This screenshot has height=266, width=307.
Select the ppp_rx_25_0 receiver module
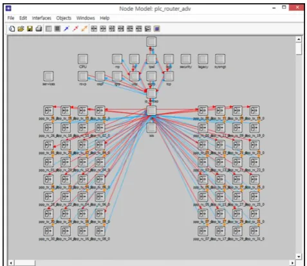coord(254,197)
